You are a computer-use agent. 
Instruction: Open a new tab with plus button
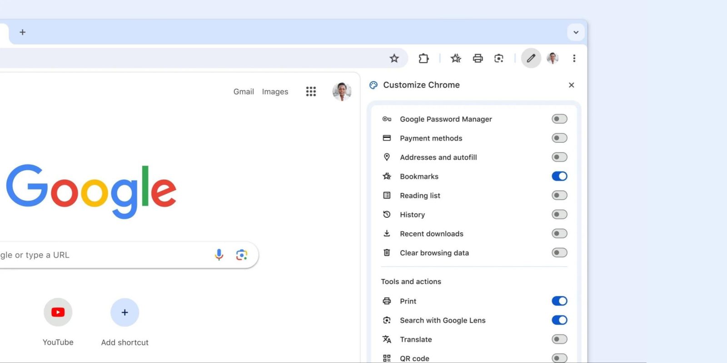23,32
